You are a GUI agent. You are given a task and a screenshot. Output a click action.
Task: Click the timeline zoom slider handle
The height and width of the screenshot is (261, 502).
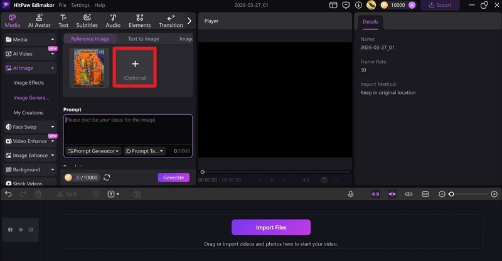click(x=451, y=194)
